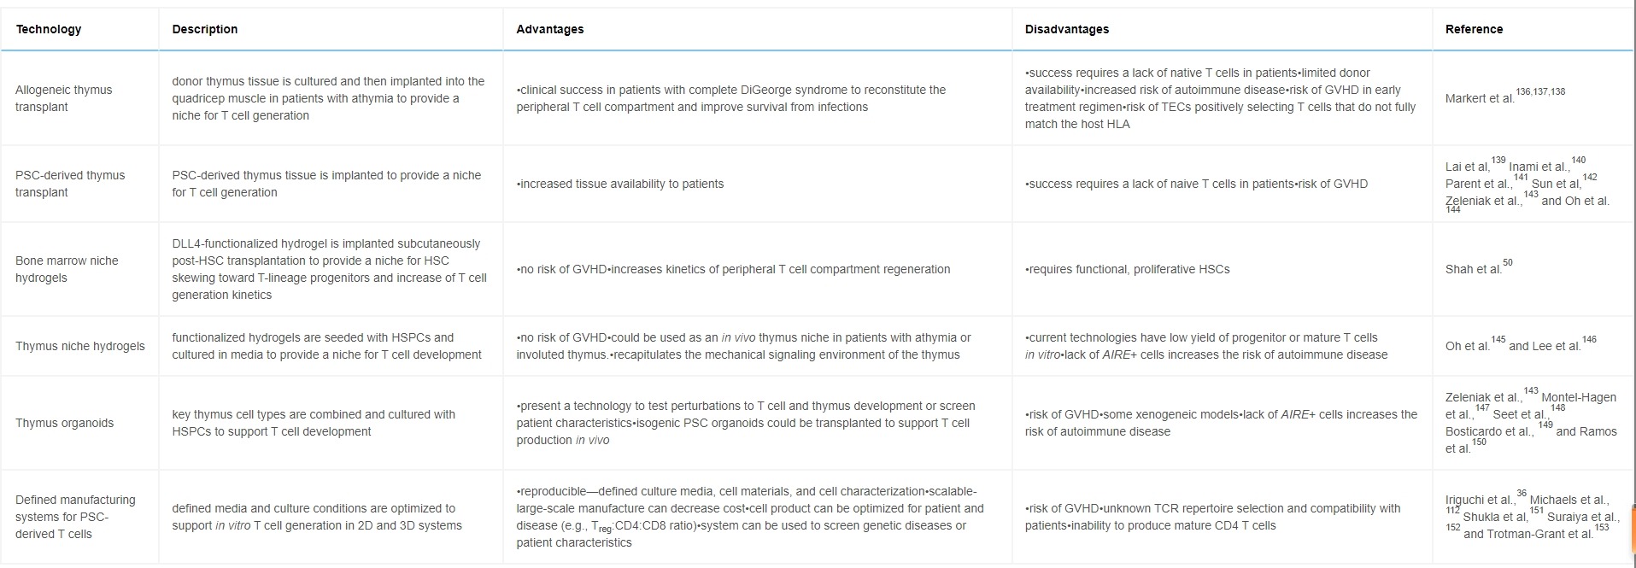Open reference 146 for Lee et al.

(x=1589, y=340)
